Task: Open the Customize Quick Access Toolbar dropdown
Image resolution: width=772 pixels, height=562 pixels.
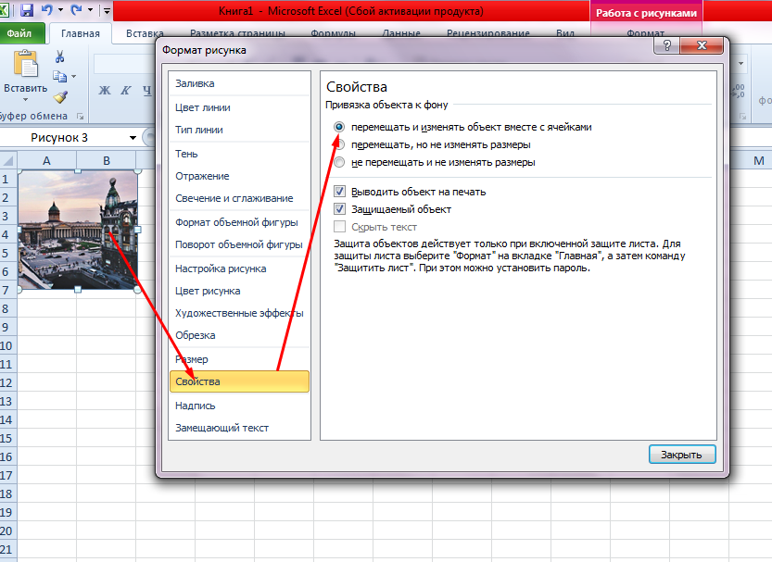Action: pyautogui.click(x=108, y=11)
